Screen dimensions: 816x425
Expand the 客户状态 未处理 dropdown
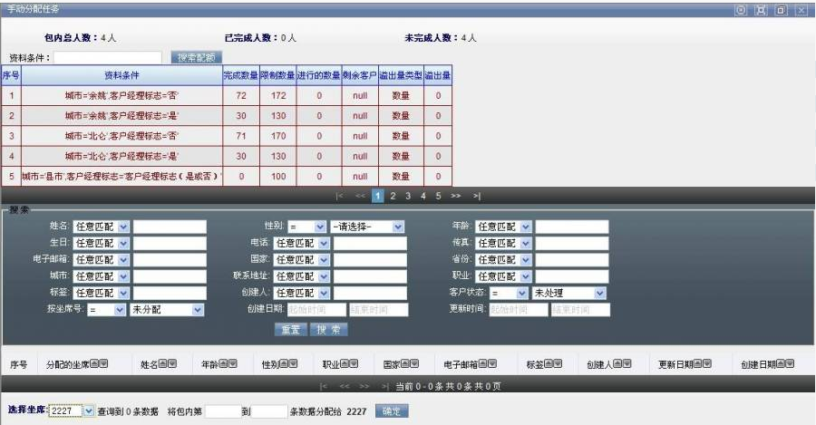(x=599, y=294)
